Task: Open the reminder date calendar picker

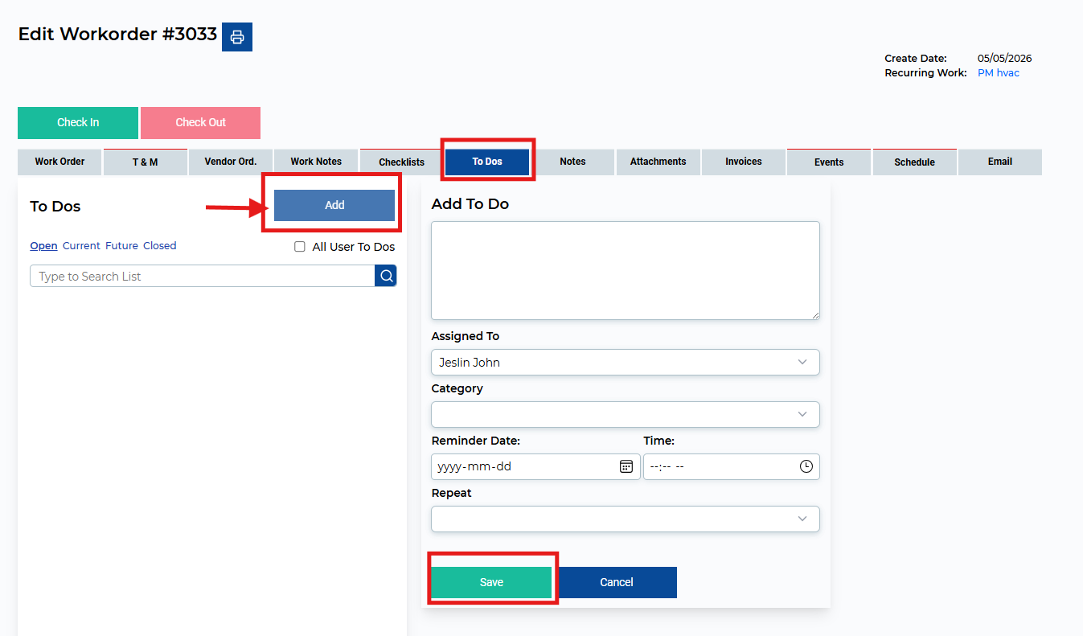Action: coord(626,466)
